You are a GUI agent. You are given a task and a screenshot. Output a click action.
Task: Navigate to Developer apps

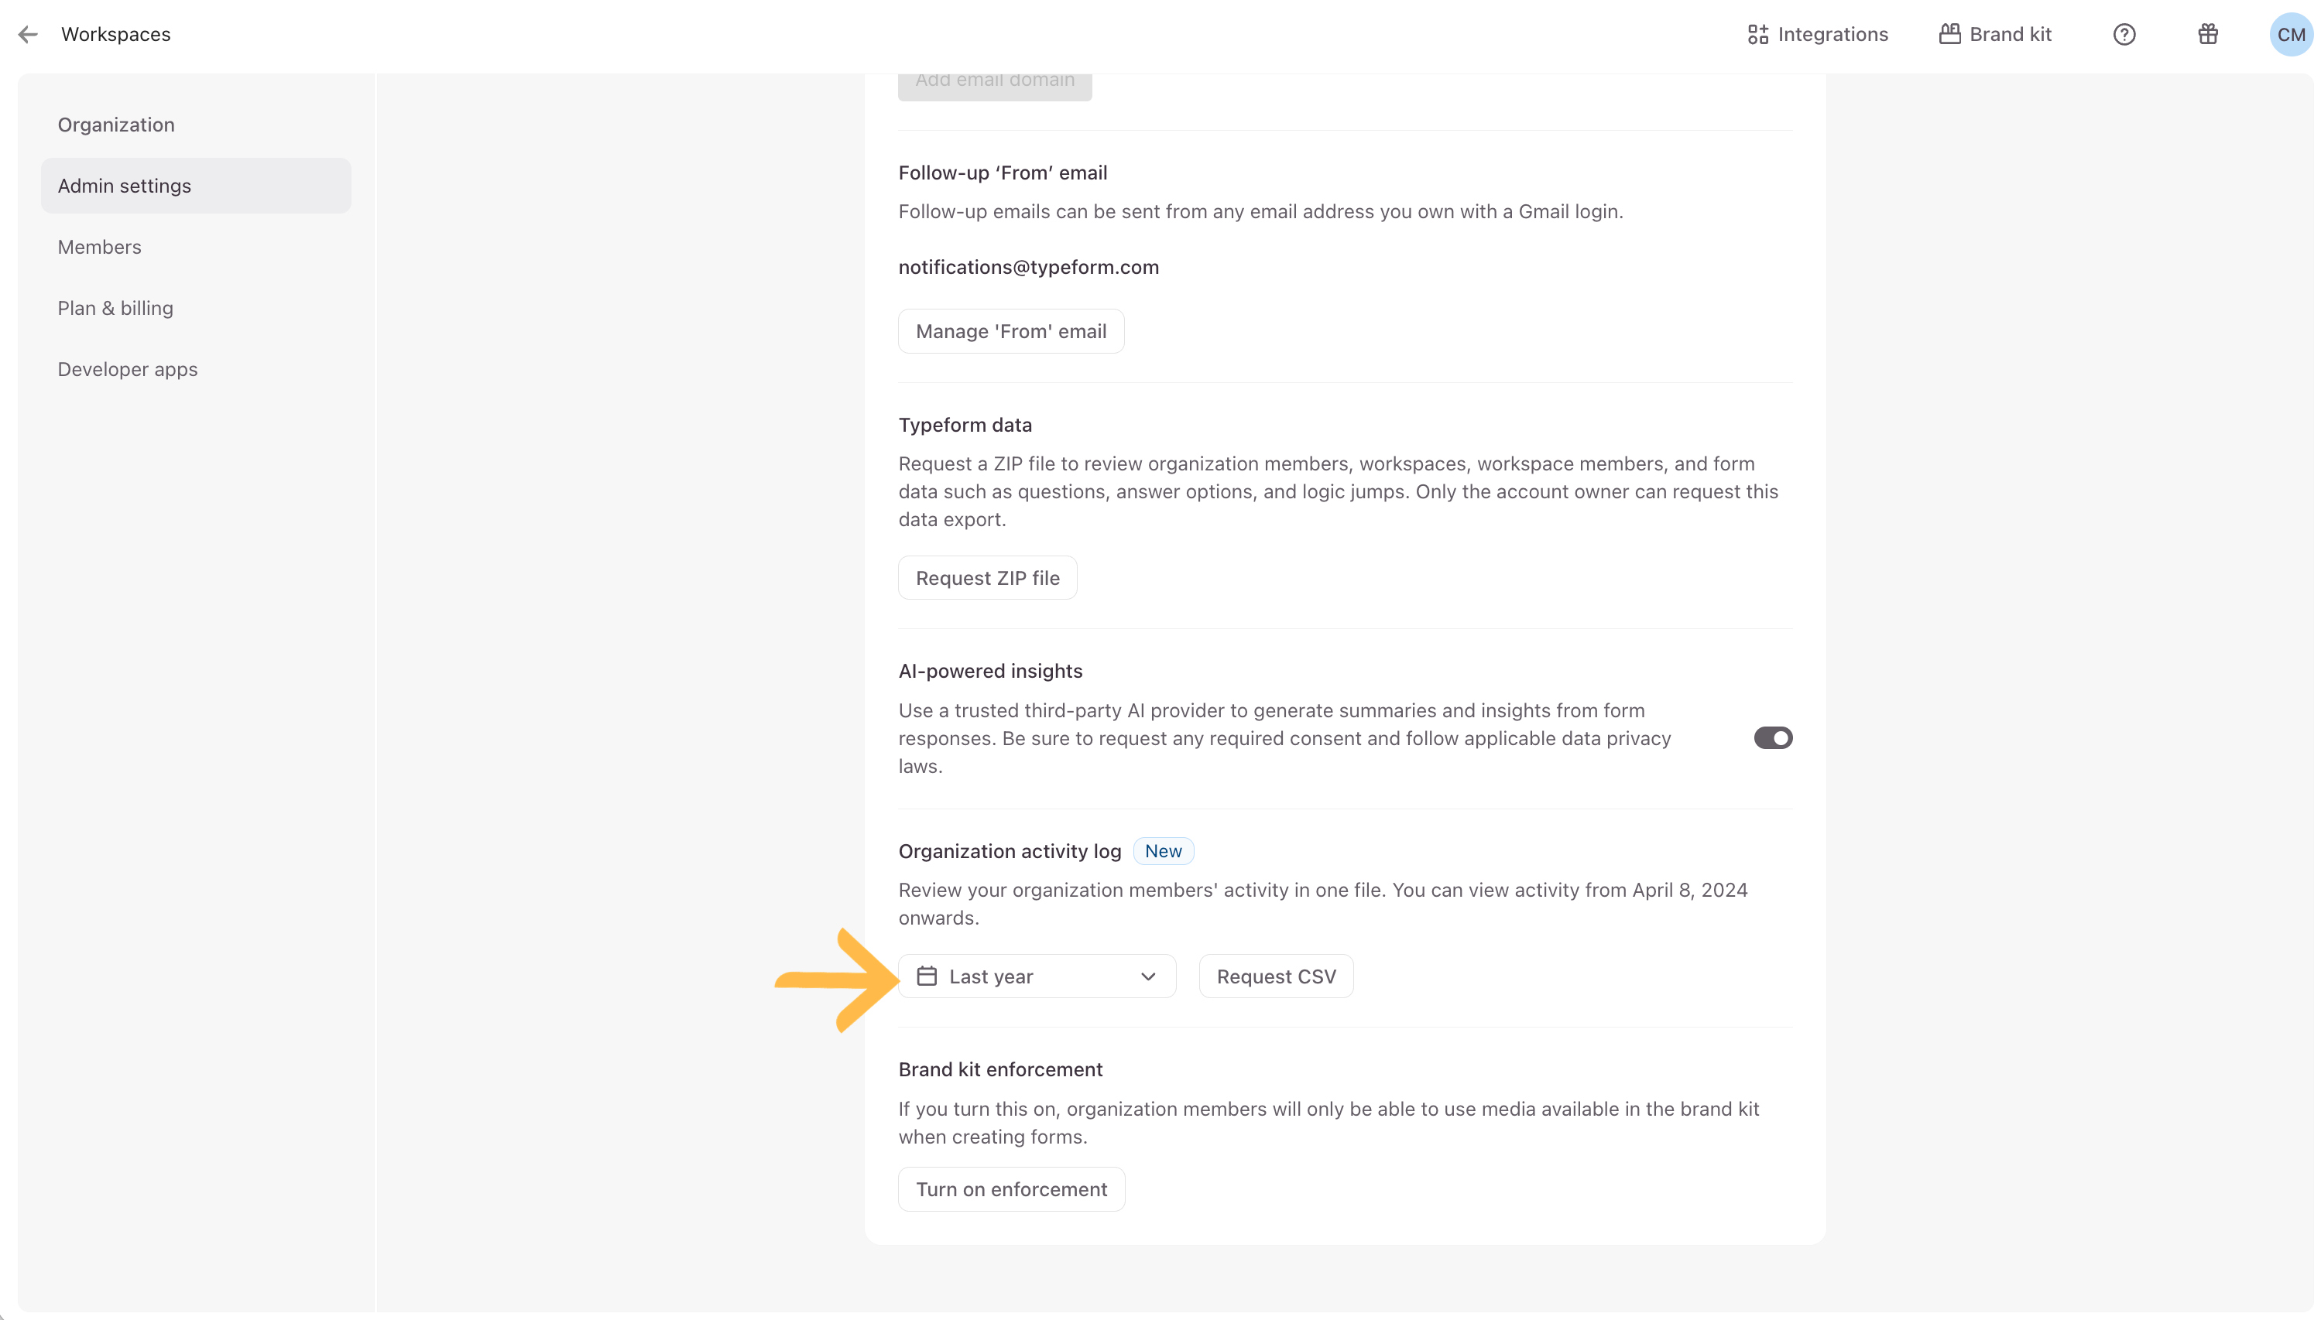[128, 370]
